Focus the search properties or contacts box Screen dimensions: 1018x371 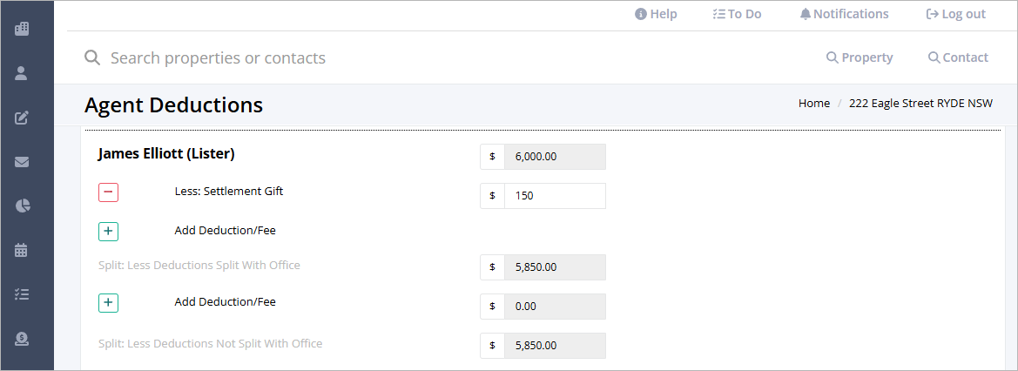(218, 57)
